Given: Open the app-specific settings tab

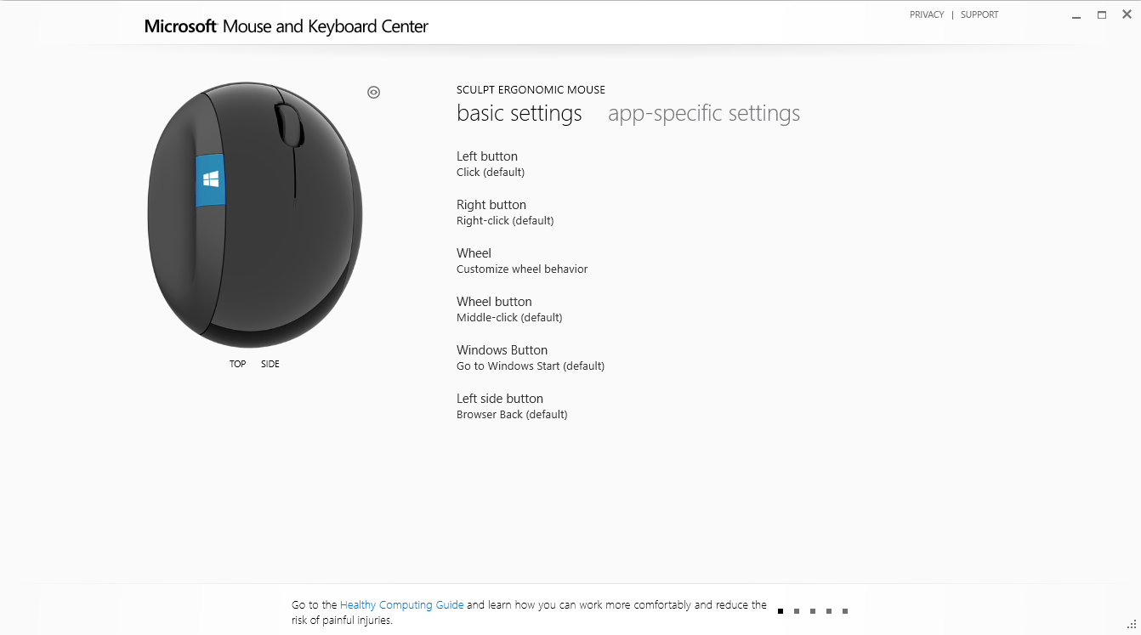Looking at the screenshot, I should 704,113.
